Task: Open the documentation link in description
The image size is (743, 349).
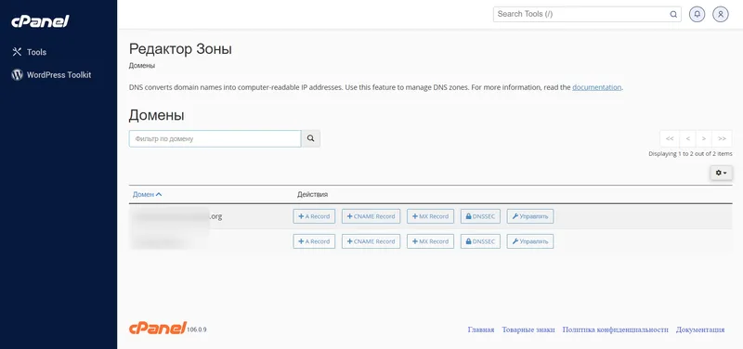Action: 596,87
